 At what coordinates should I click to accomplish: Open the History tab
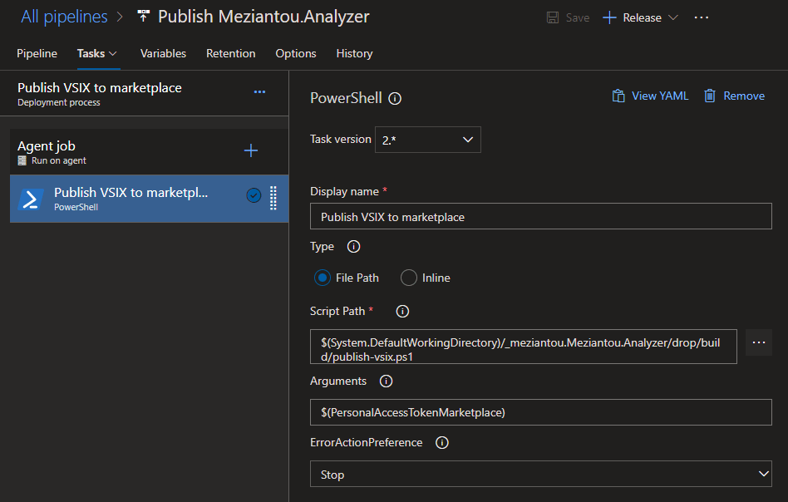click(354, 53)
